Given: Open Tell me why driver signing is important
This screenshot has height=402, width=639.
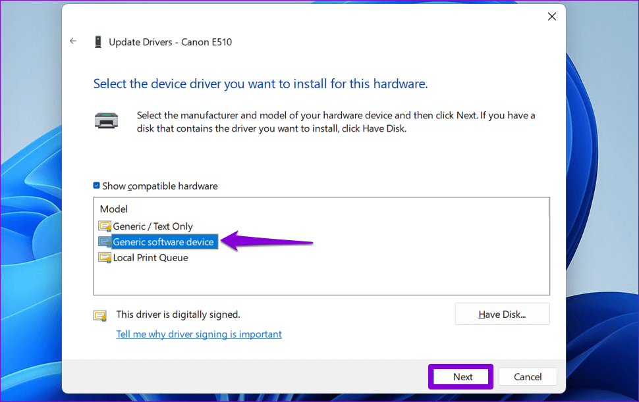Looking at the screenshot, I should [199, 334].
